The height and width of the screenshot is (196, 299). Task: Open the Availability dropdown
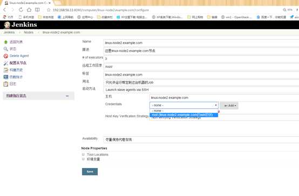[x=201, y=139]
